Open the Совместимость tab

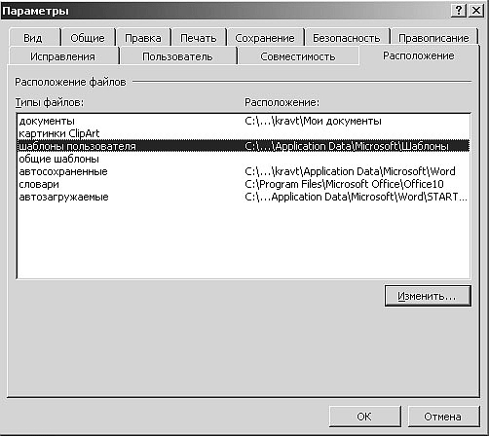(x=298, y=56)
